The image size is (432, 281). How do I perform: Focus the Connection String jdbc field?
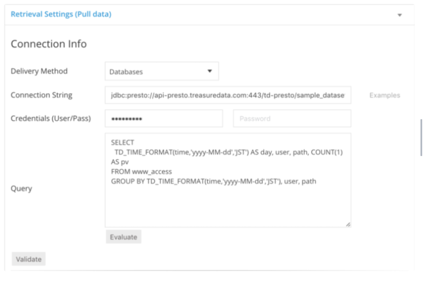coord(228,95)
